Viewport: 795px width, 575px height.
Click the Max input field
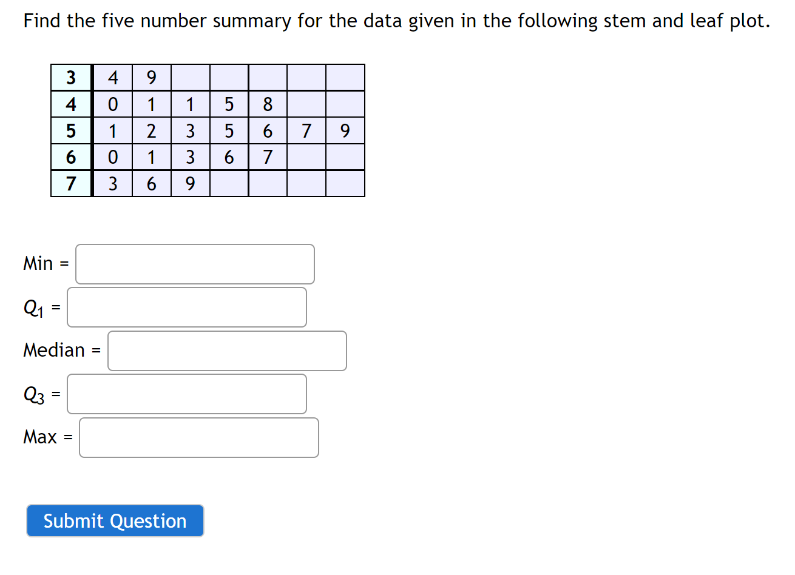tap(198, 437)
